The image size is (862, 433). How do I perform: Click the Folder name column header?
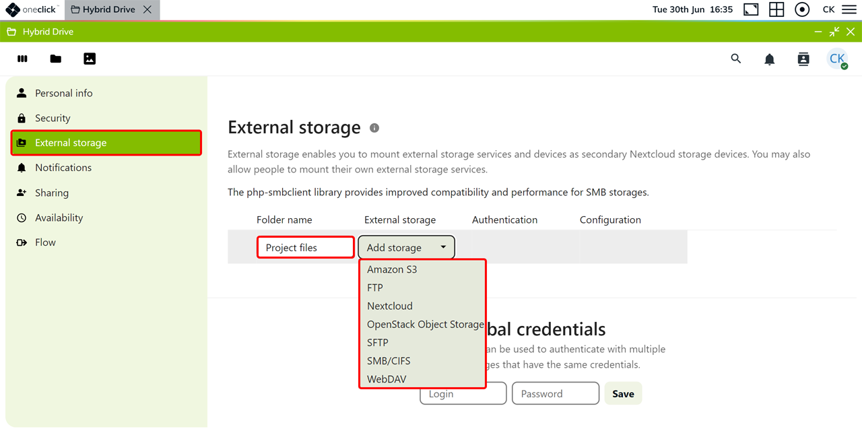(284, 220)
